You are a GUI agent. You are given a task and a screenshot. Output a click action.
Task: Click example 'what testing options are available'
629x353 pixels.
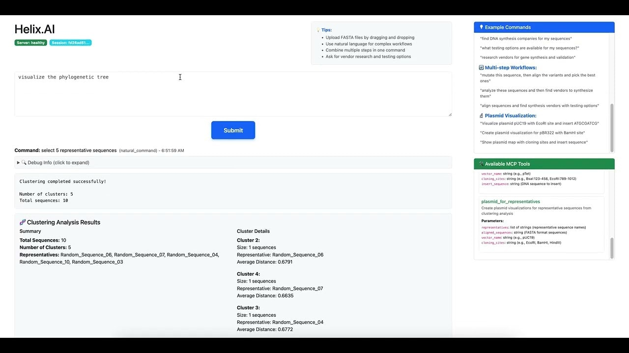coord(530,48)
